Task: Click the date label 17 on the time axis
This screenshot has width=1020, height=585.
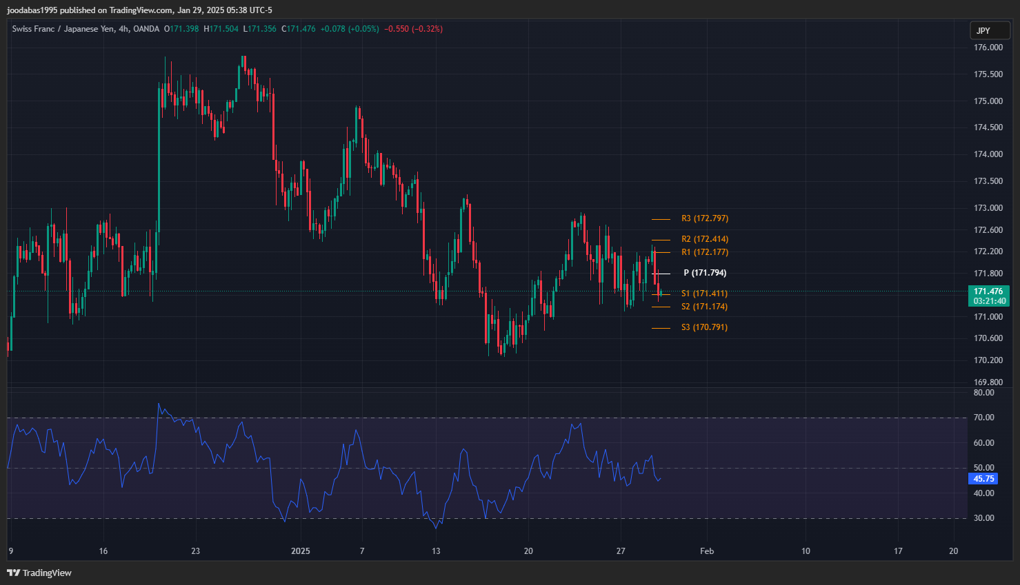Action: point(898,551)
